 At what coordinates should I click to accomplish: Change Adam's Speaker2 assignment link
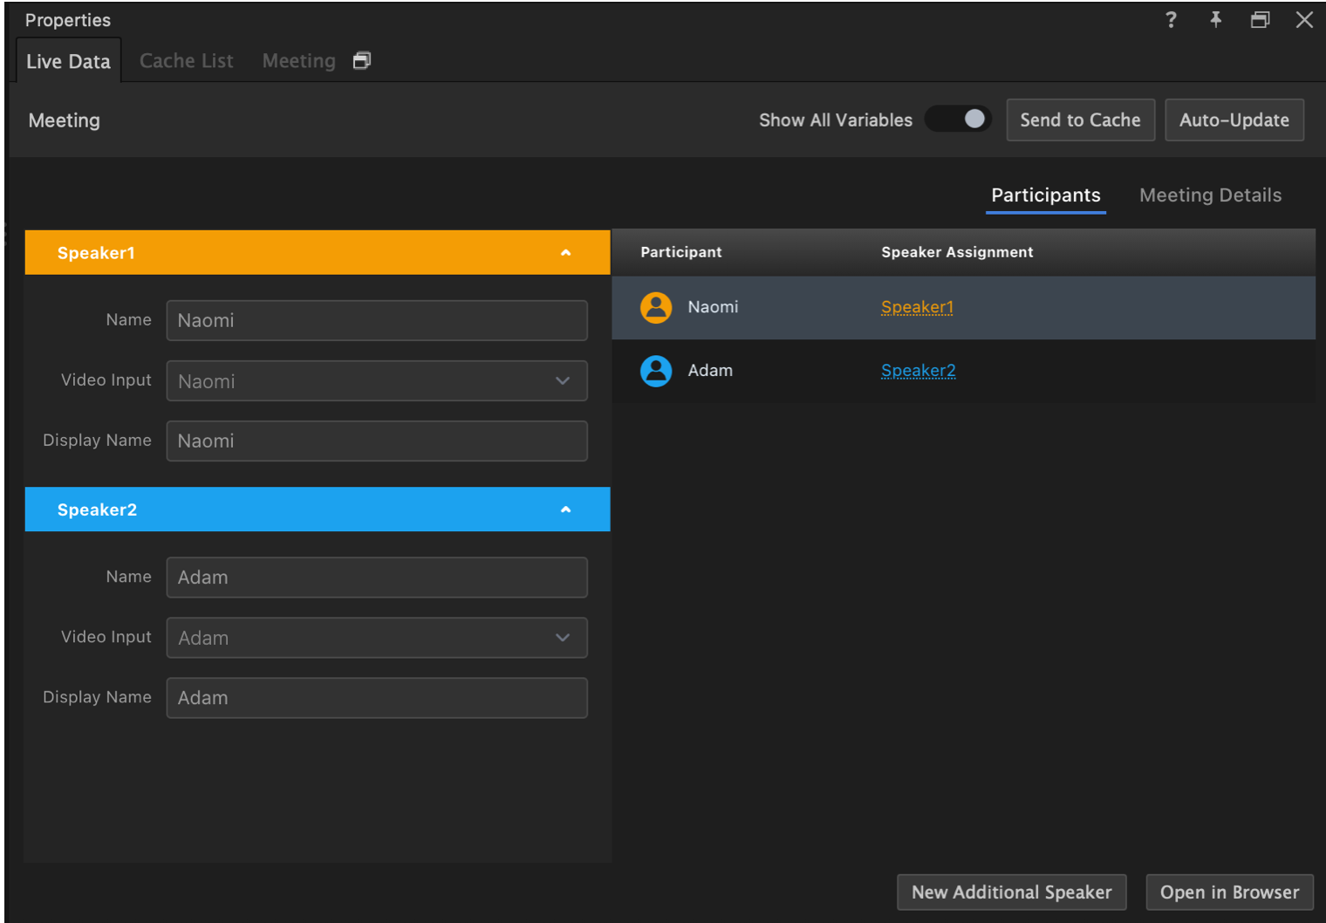click(x=918, y=370)
